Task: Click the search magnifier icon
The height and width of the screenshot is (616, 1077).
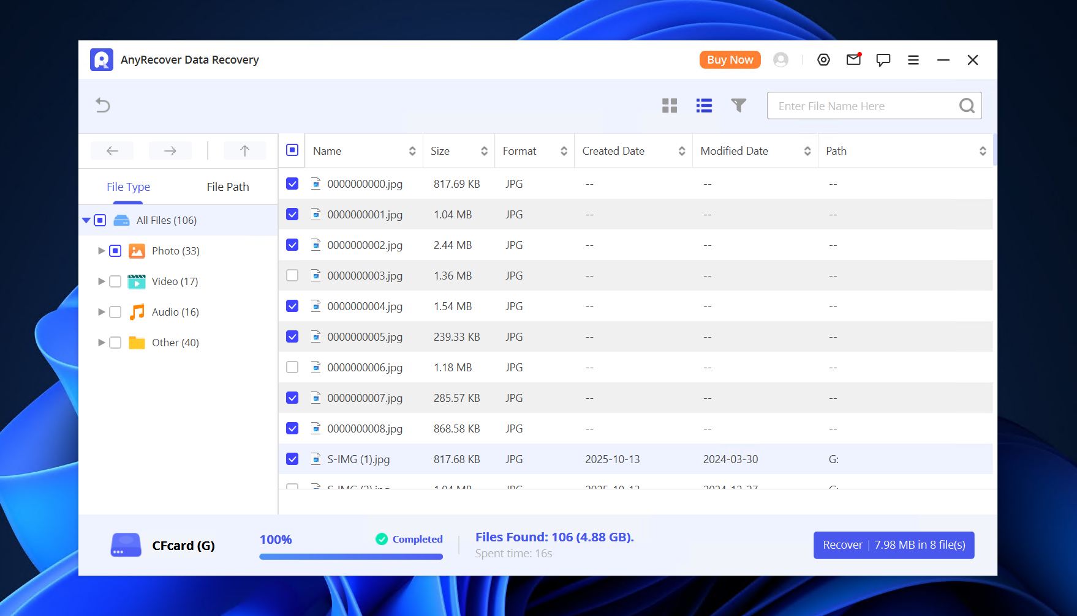Action: [x=967, y=105]
